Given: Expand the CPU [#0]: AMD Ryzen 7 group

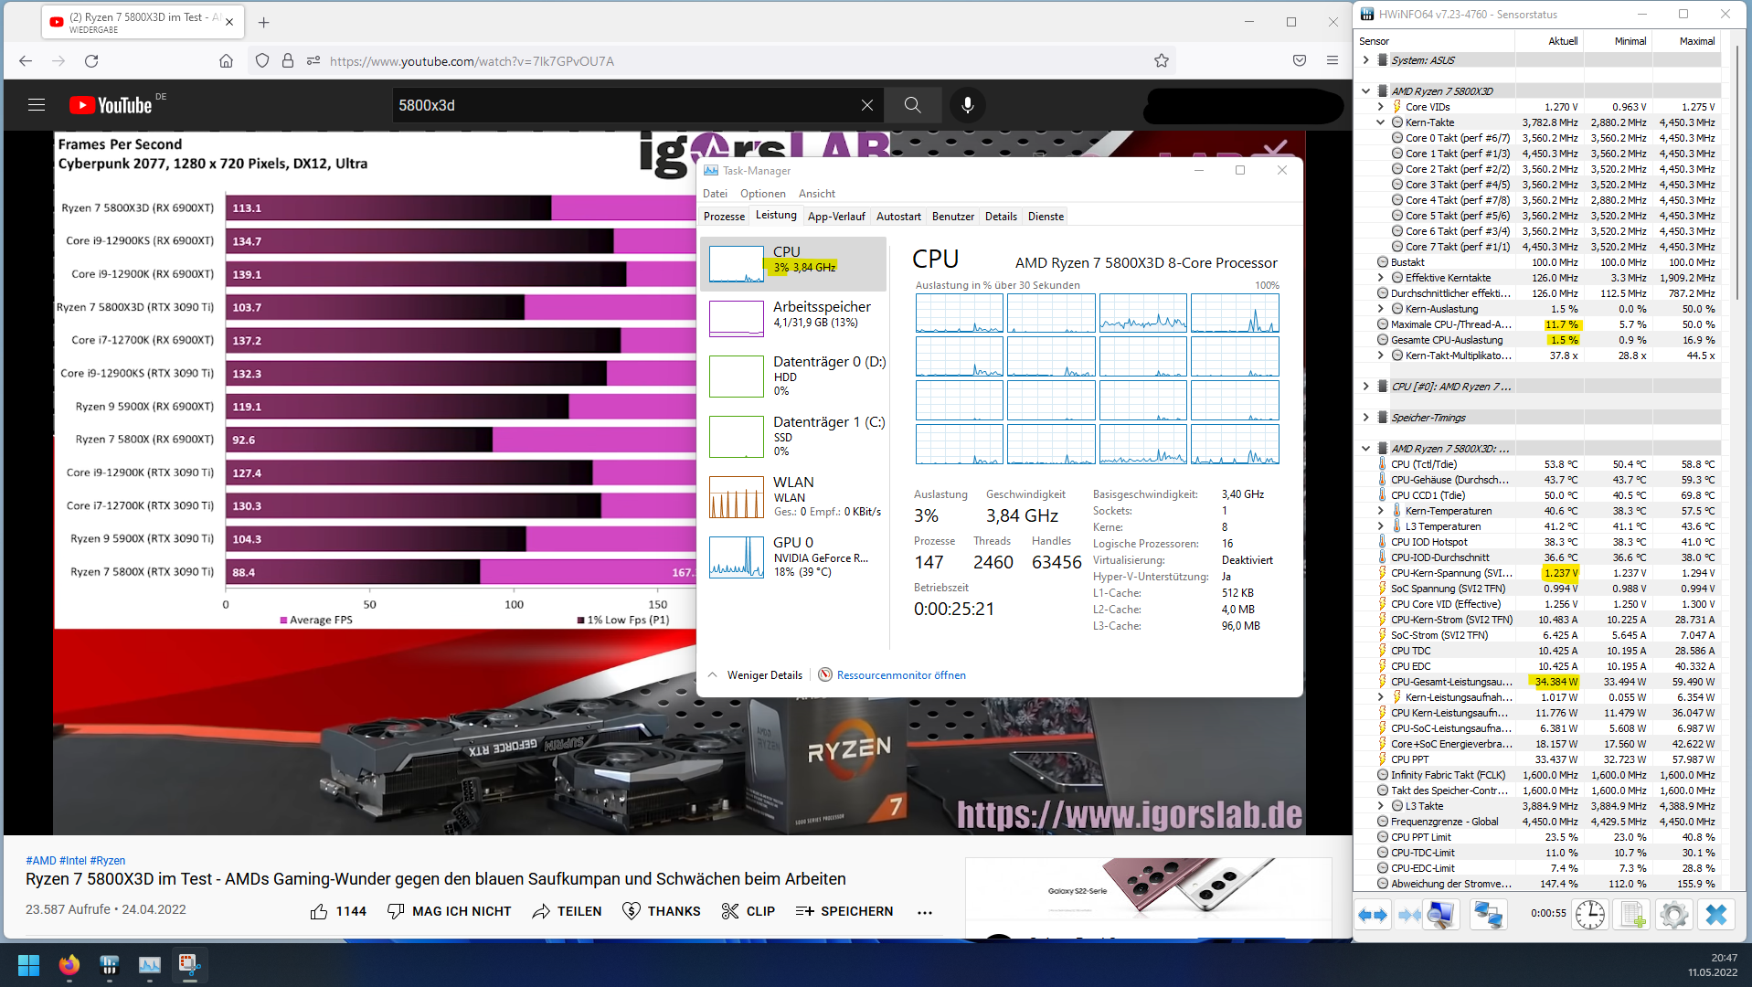Looking at the screenshot, I should pyautogui.click(x=1365, y=387).
